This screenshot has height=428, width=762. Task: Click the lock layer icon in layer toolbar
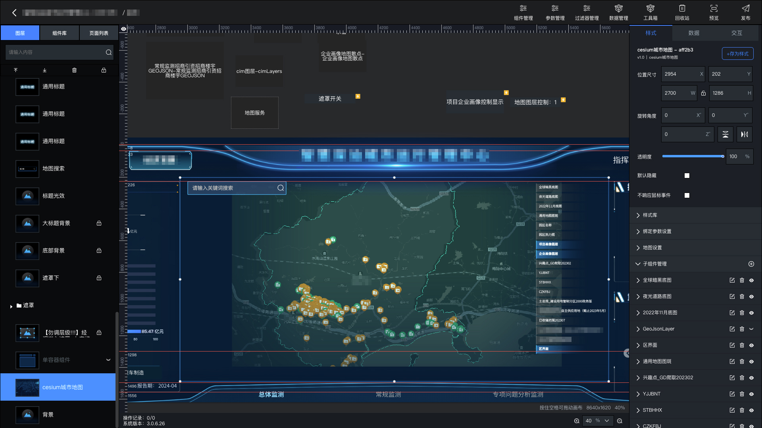click(104, 70)
